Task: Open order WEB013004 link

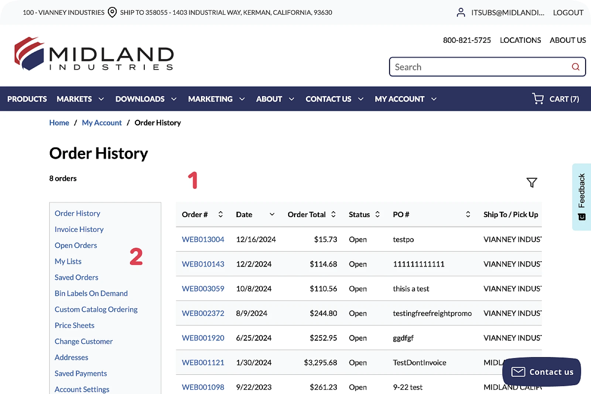Action: click(203, 239)
